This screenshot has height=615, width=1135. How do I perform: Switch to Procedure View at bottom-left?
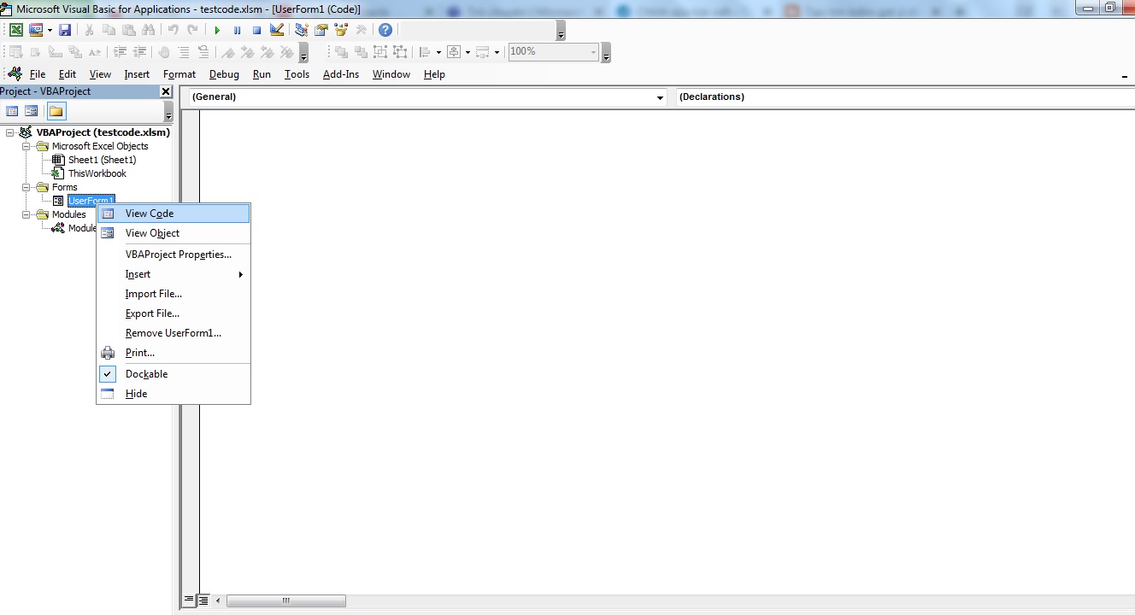click(190, 600)
